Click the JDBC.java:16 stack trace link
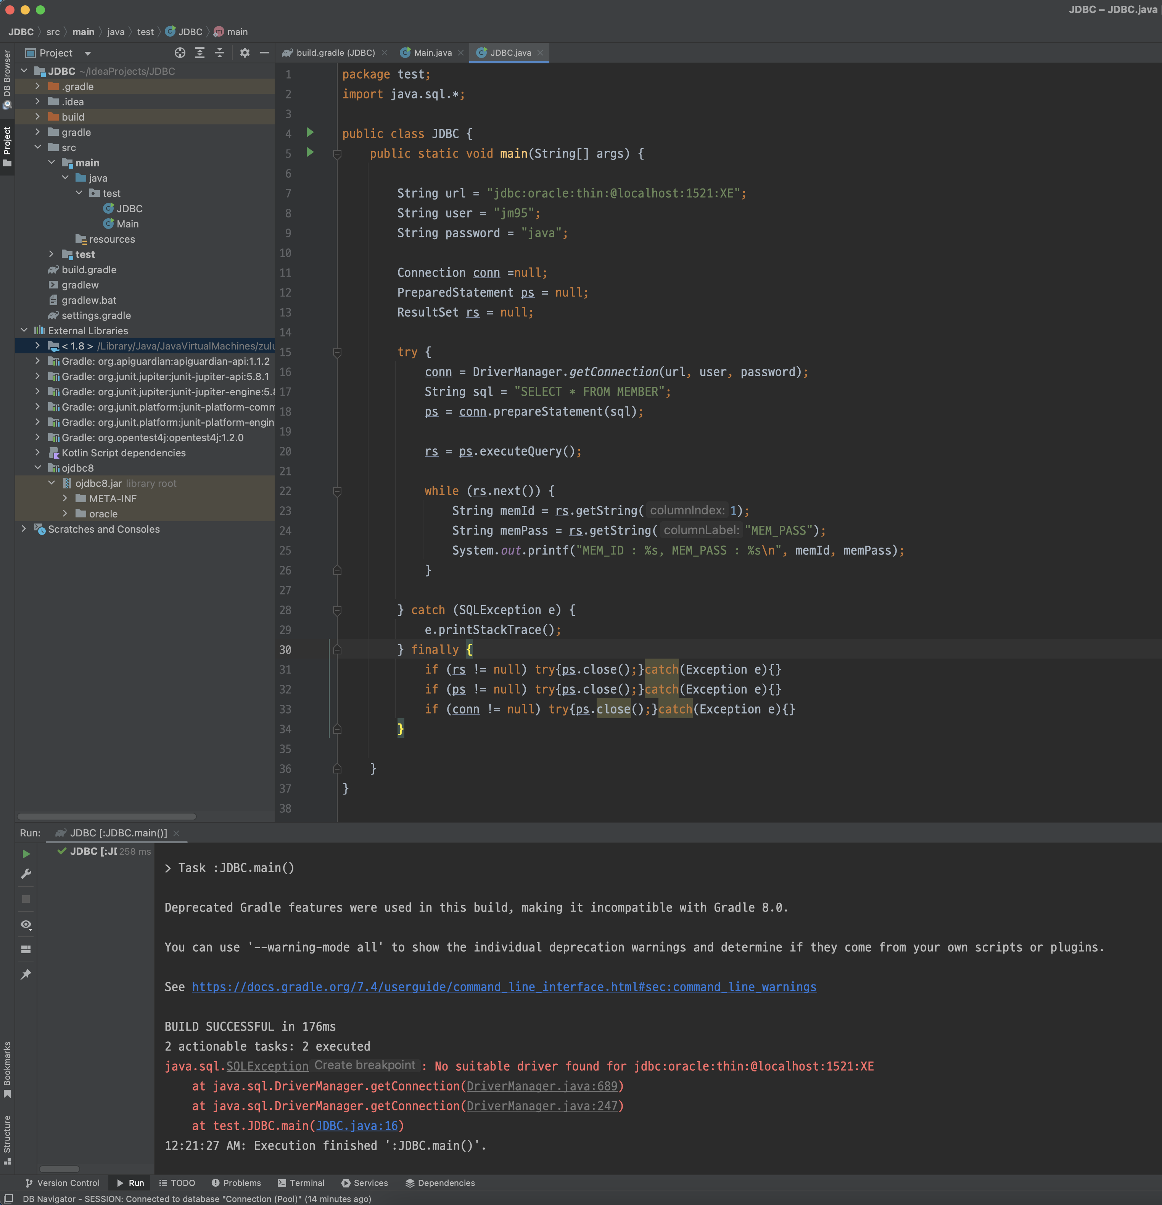 (x=357, y=1126)
